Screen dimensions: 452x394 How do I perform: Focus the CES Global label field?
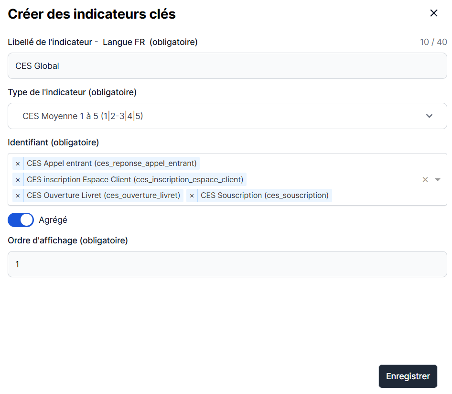pos(227,66)
